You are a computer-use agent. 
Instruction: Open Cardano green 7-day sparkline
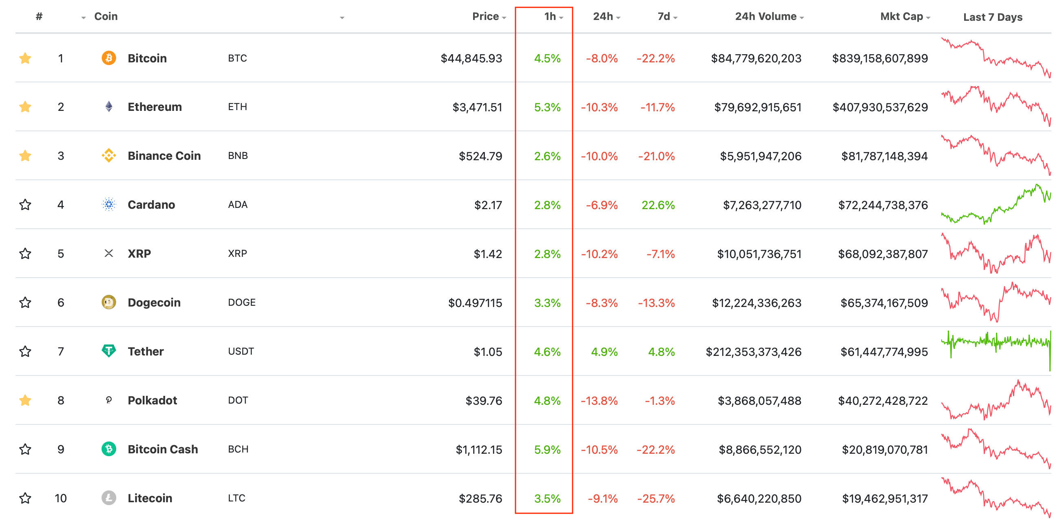point(996,204)
